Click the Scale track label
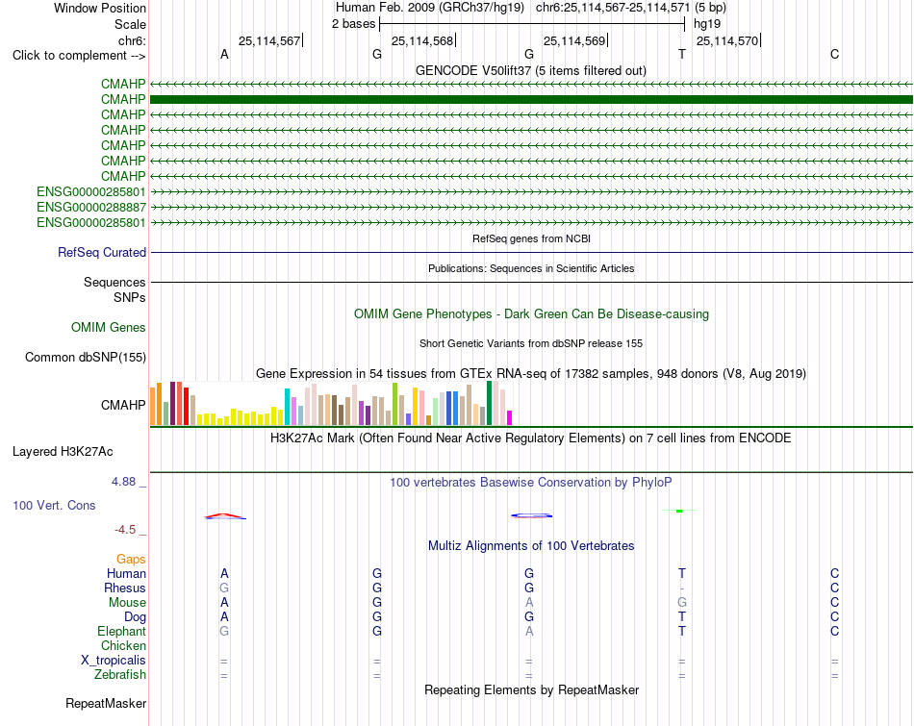 click(x=130, y=24)
